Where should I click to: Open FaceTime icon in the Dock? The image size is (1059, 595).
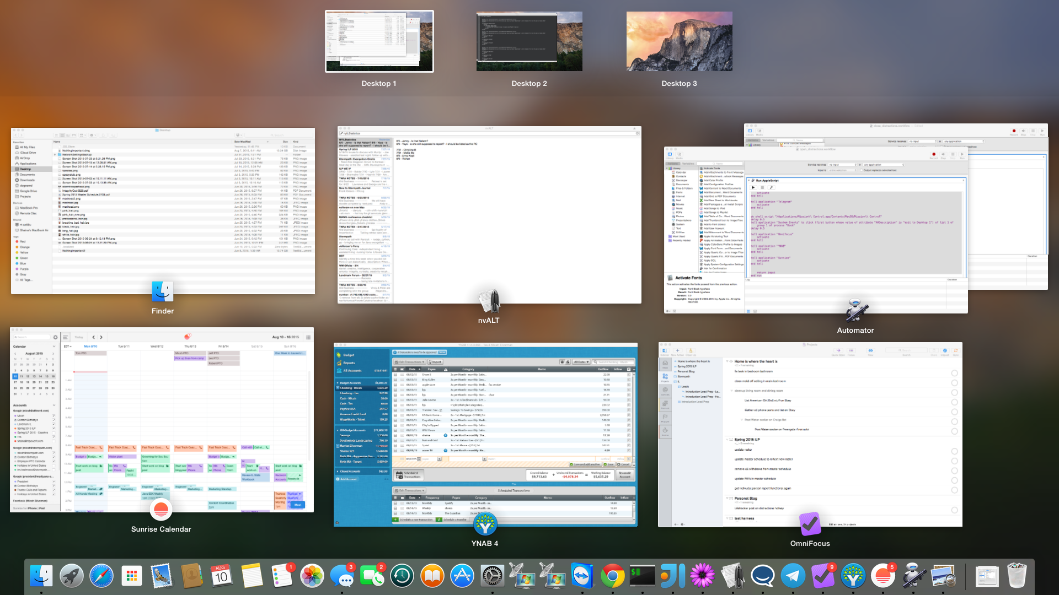[x=372, y=576]
